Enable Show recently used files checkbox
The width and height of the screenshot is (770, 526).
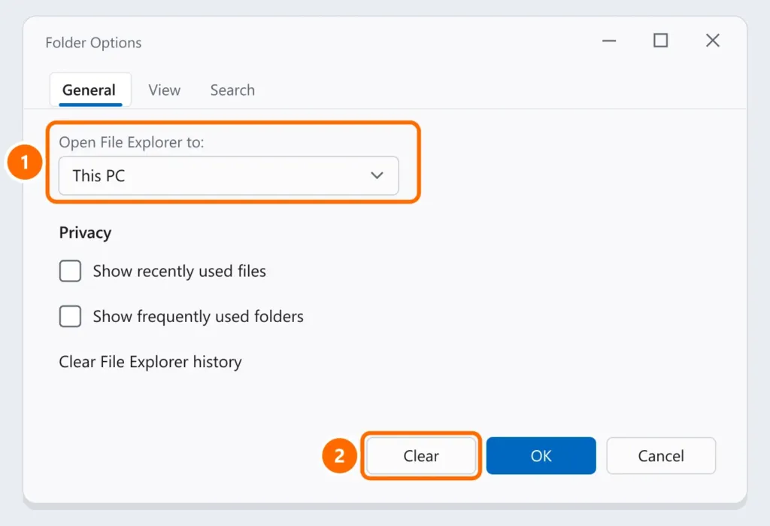[x=70, y=271]
